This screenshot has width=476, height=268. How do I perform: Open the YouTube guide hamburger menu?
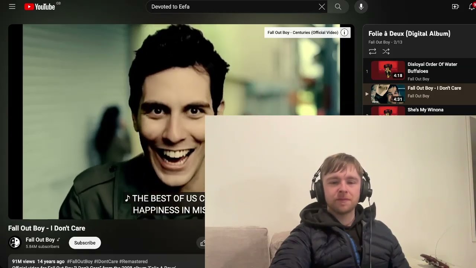click(12, 7)
